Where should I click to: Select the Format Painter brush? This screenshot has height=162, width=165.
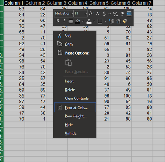coord(125,21)
